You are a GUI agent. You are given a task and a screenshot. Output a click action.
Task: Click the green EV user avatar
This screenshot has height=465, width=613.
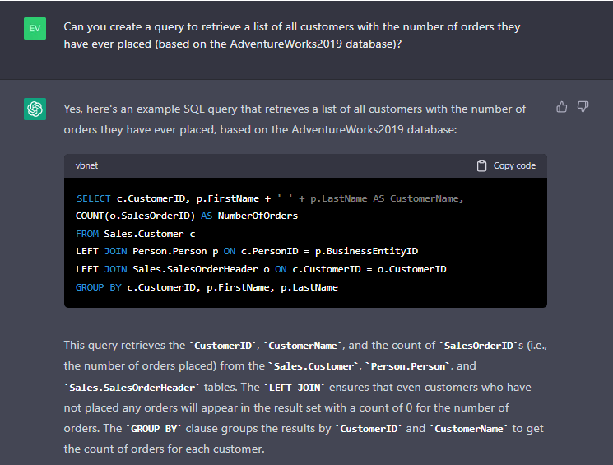click(35, 28)
